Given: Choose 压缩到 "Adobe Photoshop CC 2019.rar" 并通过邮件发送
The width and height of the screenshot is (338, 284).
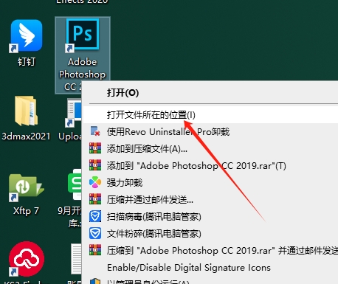Looking at the screenshot, I should pos(210,250).
